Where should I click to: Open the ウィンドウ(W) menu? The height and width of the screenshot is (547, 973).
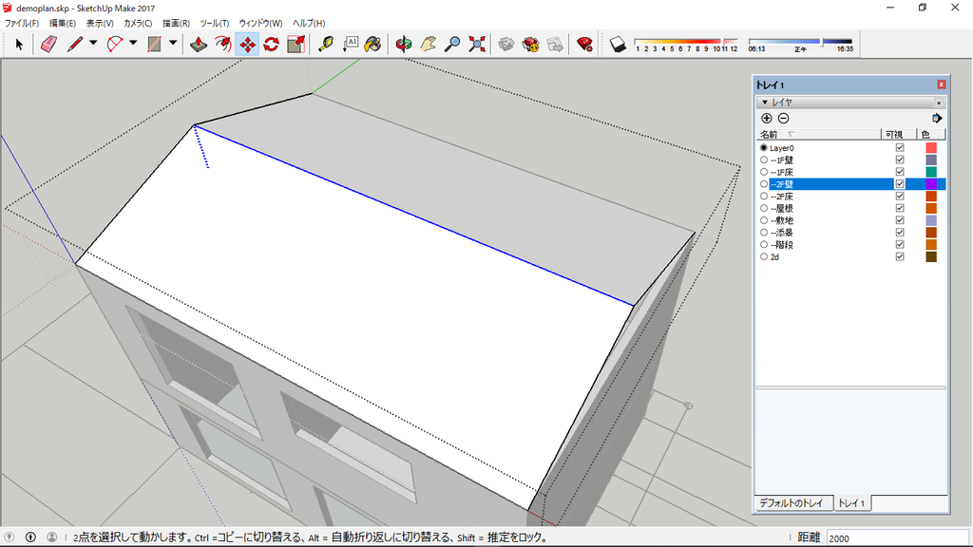260,23
